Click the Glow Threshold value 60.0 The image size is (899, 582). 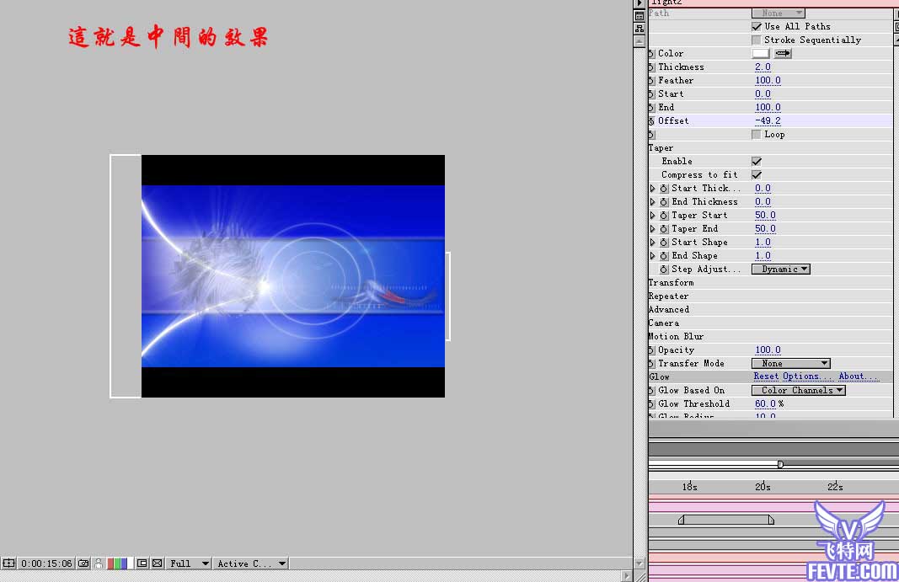[x=765, y=403]
